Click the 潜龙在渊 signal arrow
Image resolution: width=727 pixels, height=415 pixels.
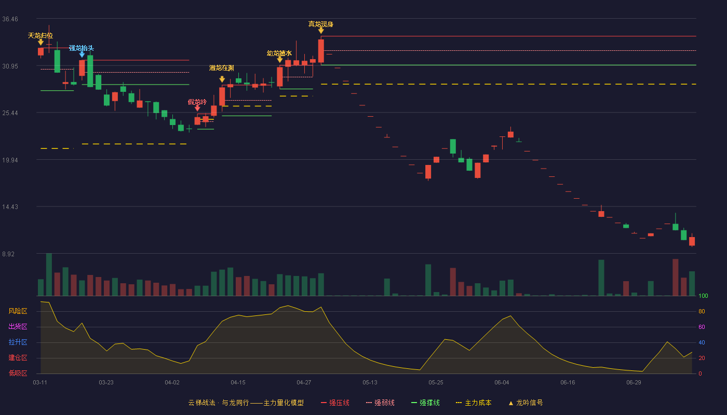coord(222,79)
